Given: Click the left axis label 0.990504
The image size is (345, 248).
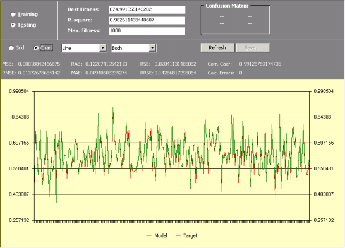Looking at the screenshot, I should 19,91.
